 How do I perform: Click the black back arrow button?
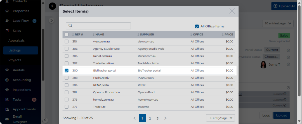tap(52, 6)
